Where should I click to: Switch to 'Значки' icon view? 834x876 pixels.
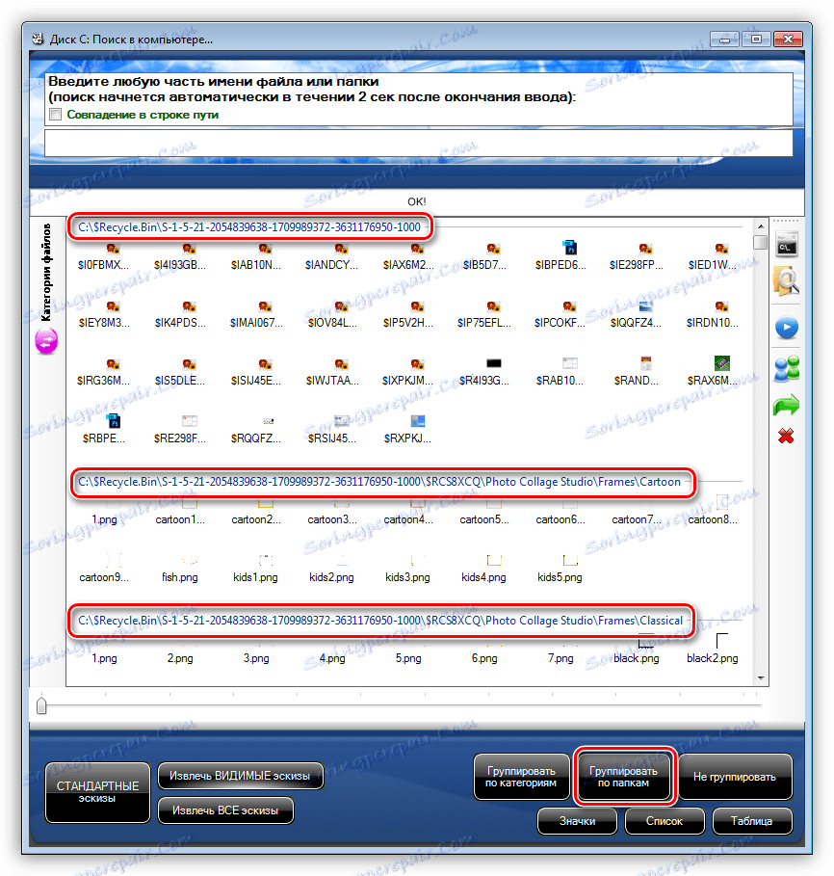click(x=577, y=821)
